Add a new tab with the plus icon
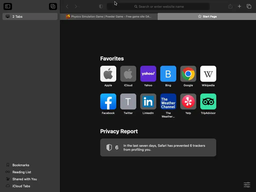Screen dimensions: 256x192 coord(239,6)
